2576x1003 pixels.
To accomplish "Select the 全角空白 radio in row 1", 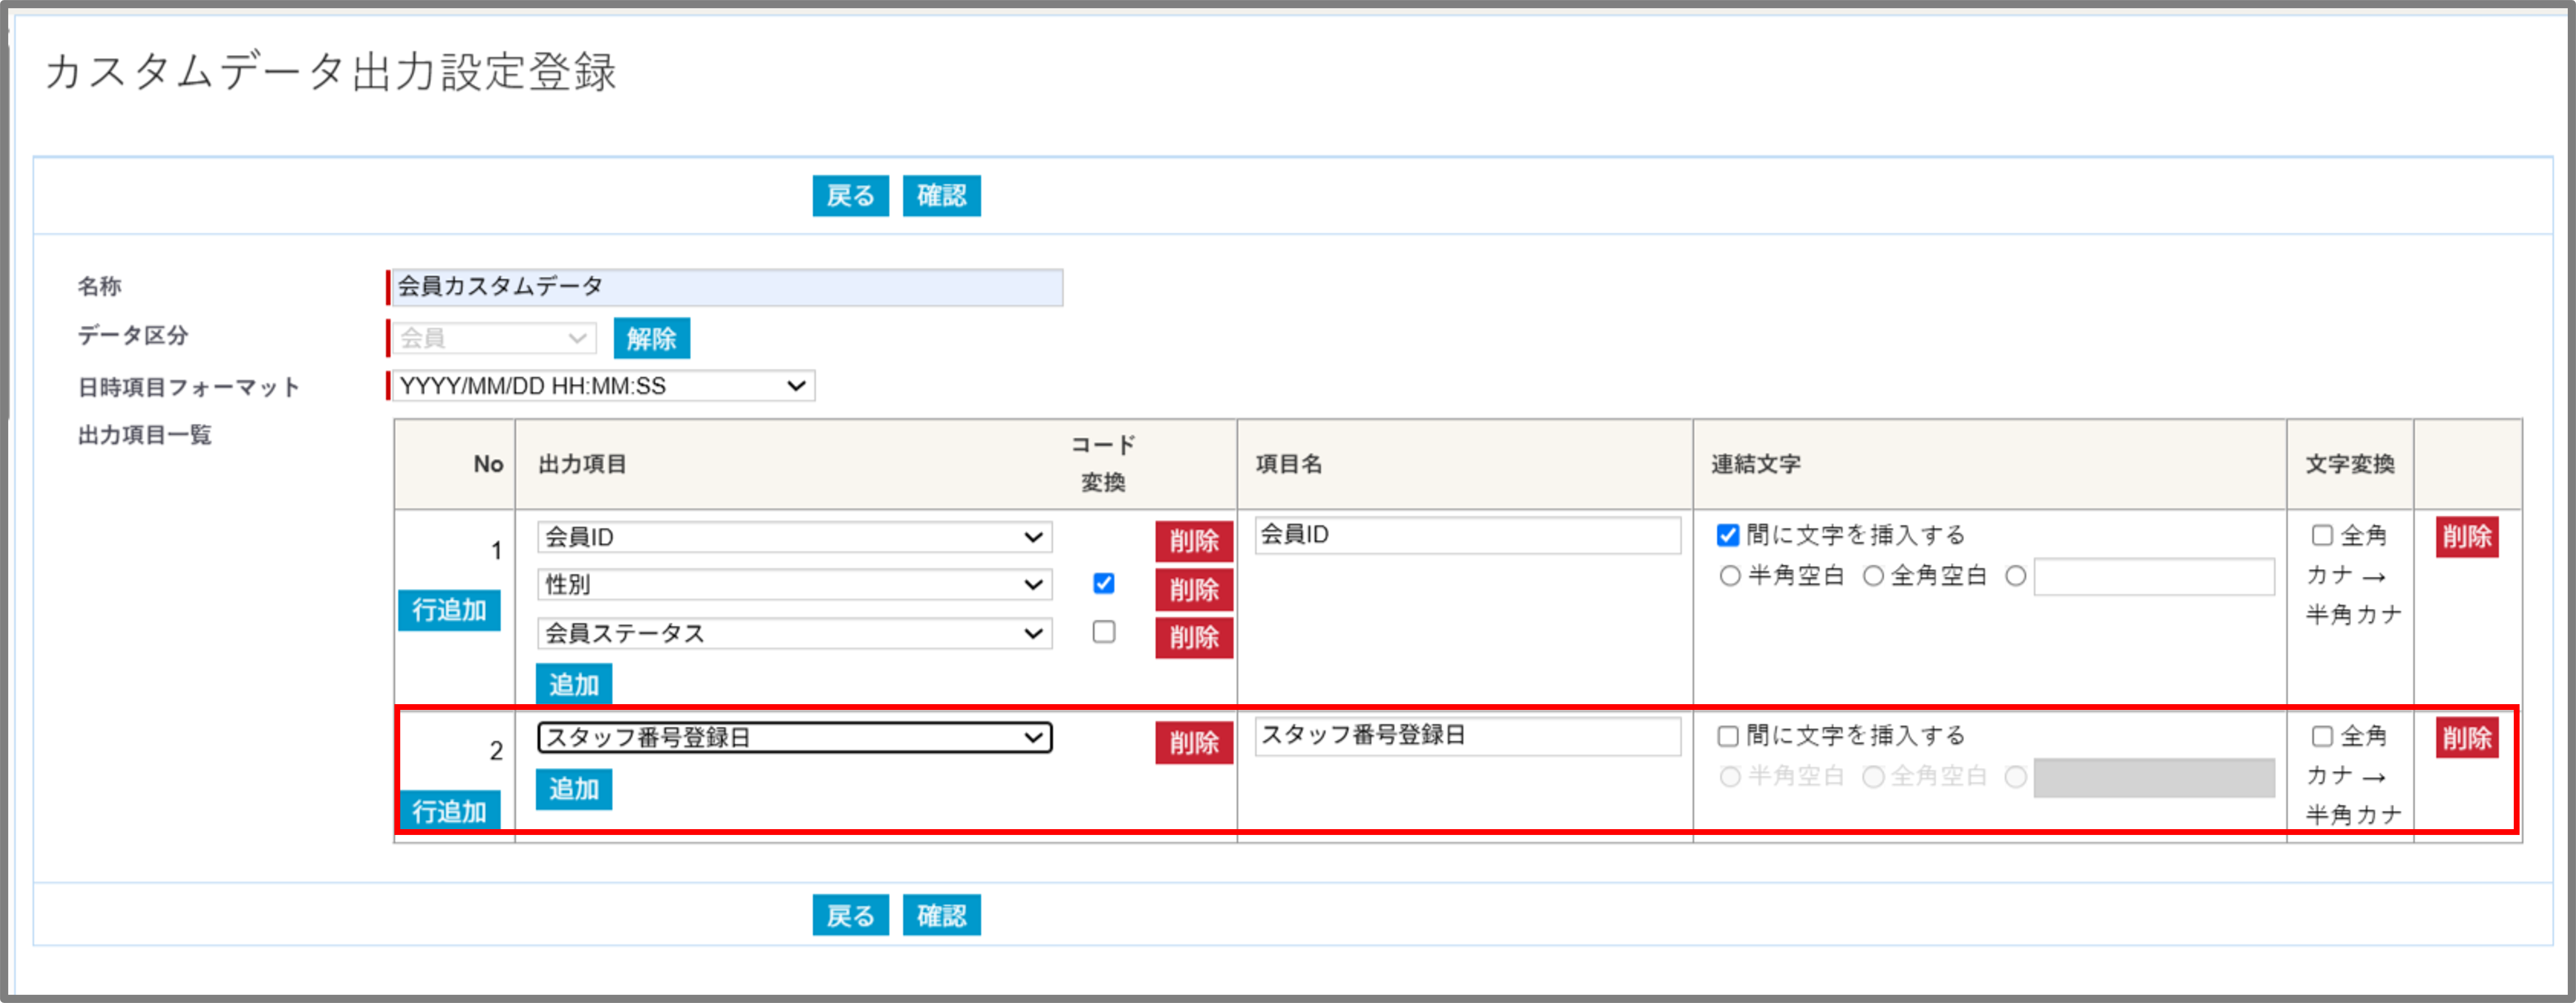I will coord(1873,576).
